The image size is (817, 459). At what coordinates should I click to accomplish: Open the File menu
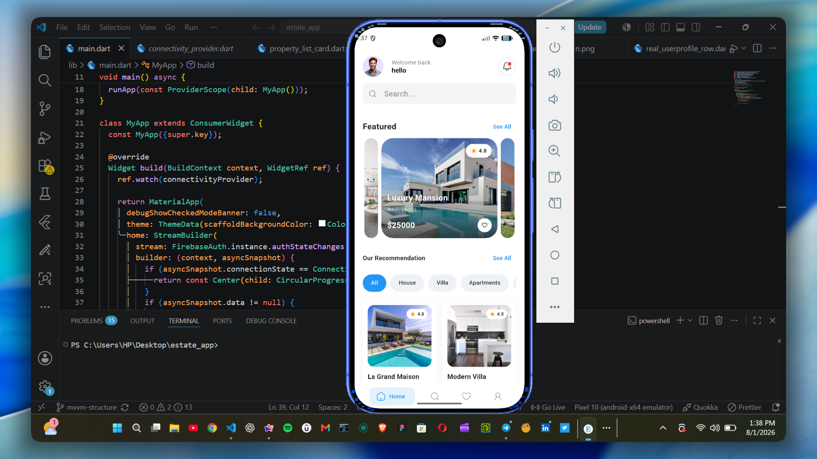pos(62,27)
